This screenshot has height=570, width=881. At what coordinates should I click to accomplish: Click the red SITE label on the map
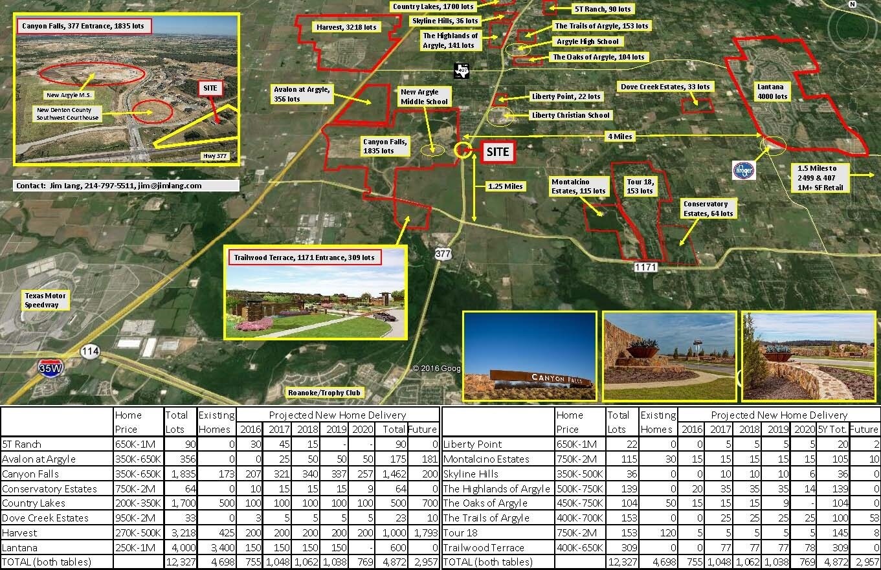tap(497, 152)
